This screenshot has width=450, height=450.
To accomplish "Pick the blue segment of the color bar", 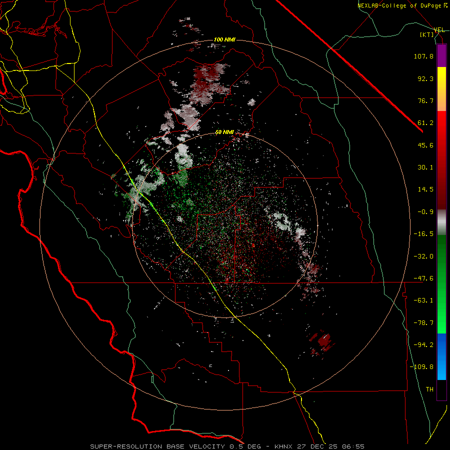I will (x=441, y=356).
